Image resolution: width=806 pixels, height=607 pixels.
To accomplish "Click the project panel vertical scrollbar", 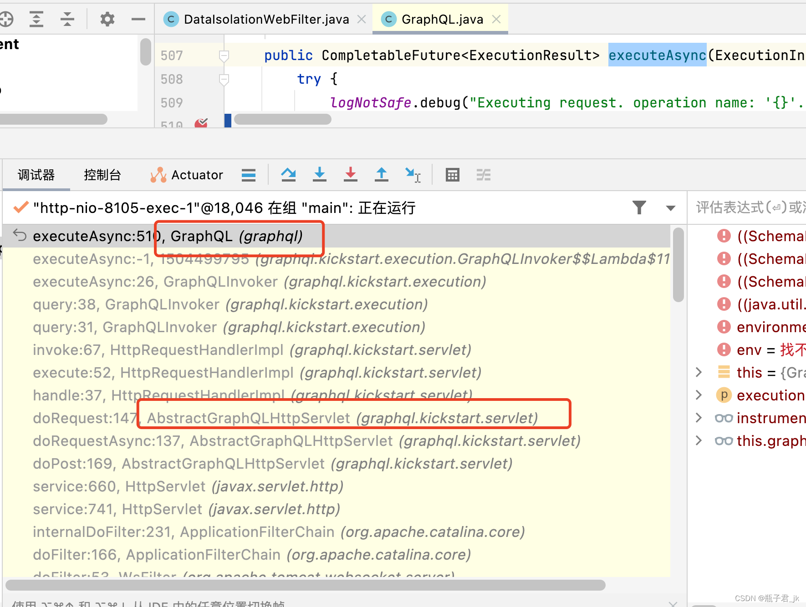I will pyautogui.click(x=146, y=52).
